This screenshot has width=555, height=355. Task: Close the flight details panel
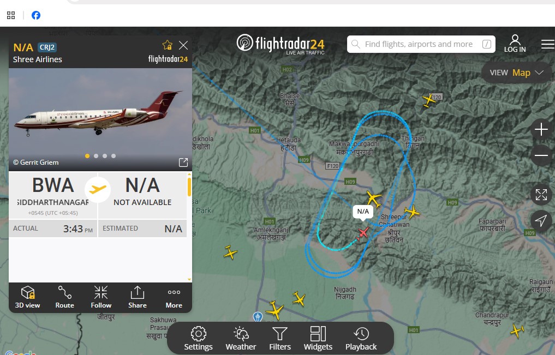tap(183, 45)
